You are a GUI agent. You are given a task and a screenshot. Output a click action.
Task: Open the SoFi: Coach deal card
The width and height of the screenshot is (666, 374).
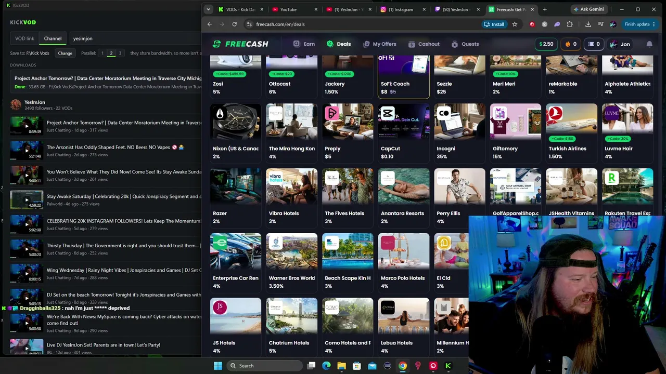pyautogui.click(x=404, y=76)
